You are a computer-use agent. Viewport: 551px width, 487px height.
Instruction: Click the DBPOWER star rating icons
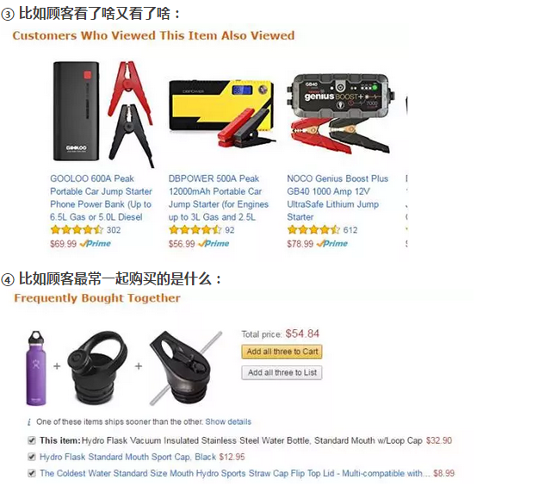[195, 230]
